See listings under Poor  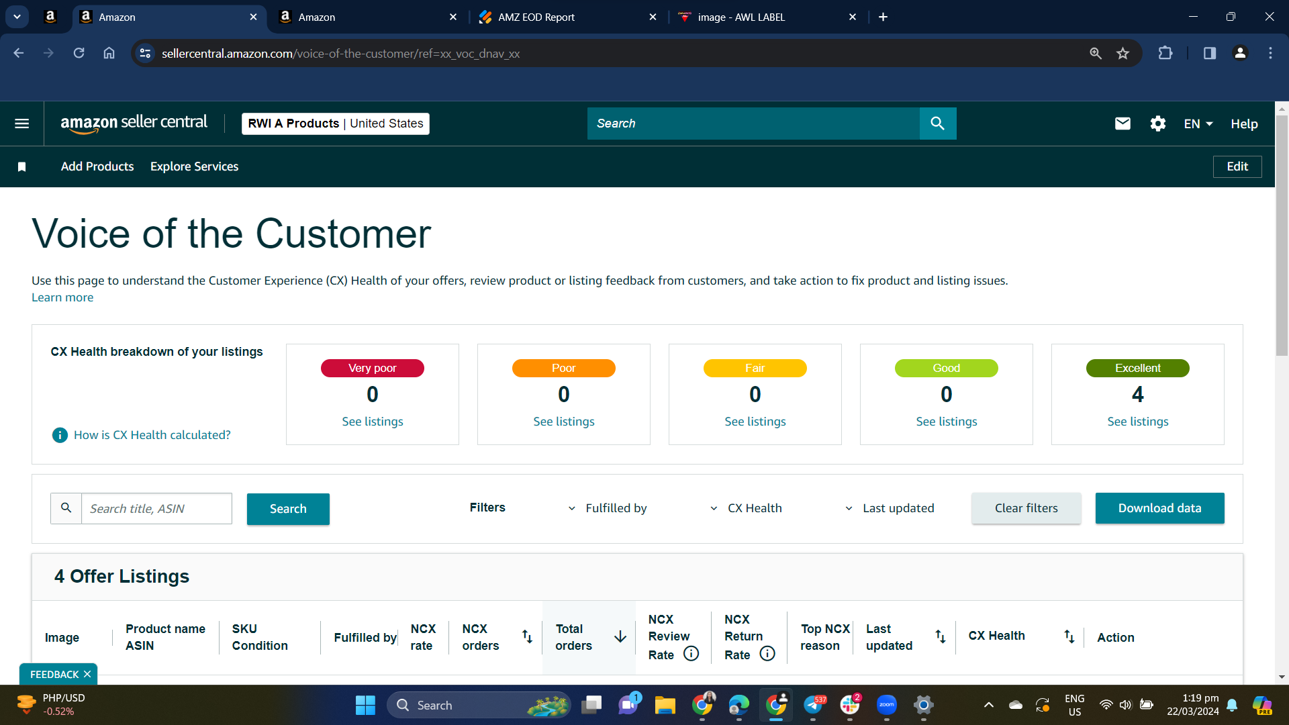[x=564, y=422]
